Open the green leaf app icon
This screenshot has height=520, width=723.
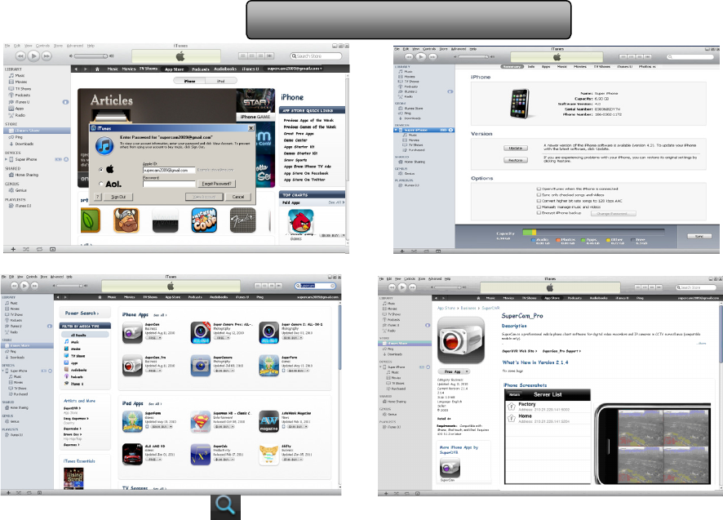click(x=91, y=220)
